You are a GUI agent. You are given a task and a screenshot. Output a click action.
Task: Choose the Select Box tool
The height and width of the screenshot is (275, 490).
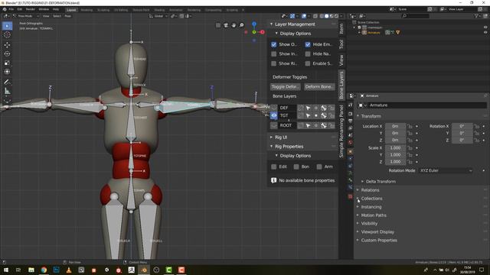[7, 25]
